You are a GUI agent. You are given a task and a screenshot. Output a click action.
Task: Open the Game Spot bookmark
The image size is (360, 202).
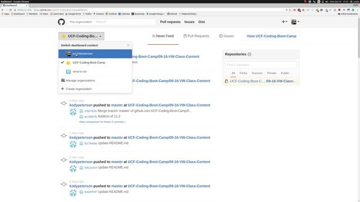click(x=57, y=14)
